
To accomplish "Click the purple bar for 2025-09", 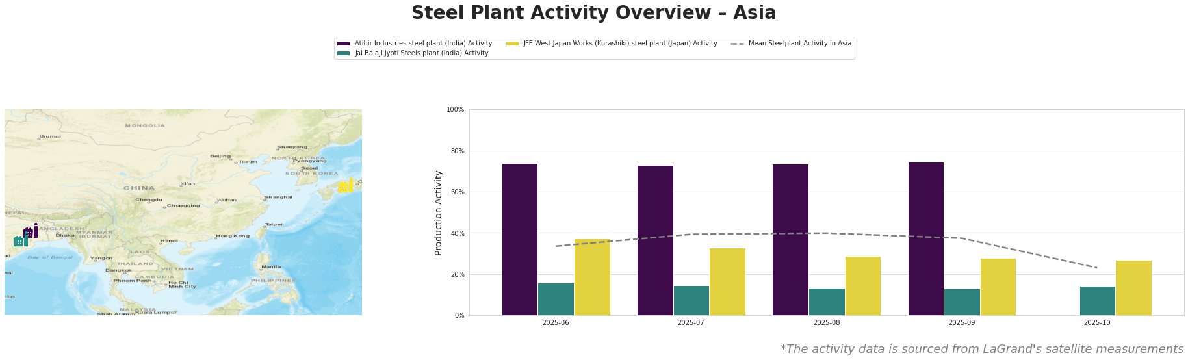I will 925,238.
